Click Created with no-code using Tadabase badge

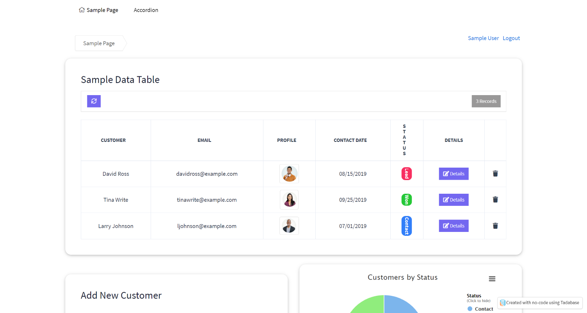540,303
